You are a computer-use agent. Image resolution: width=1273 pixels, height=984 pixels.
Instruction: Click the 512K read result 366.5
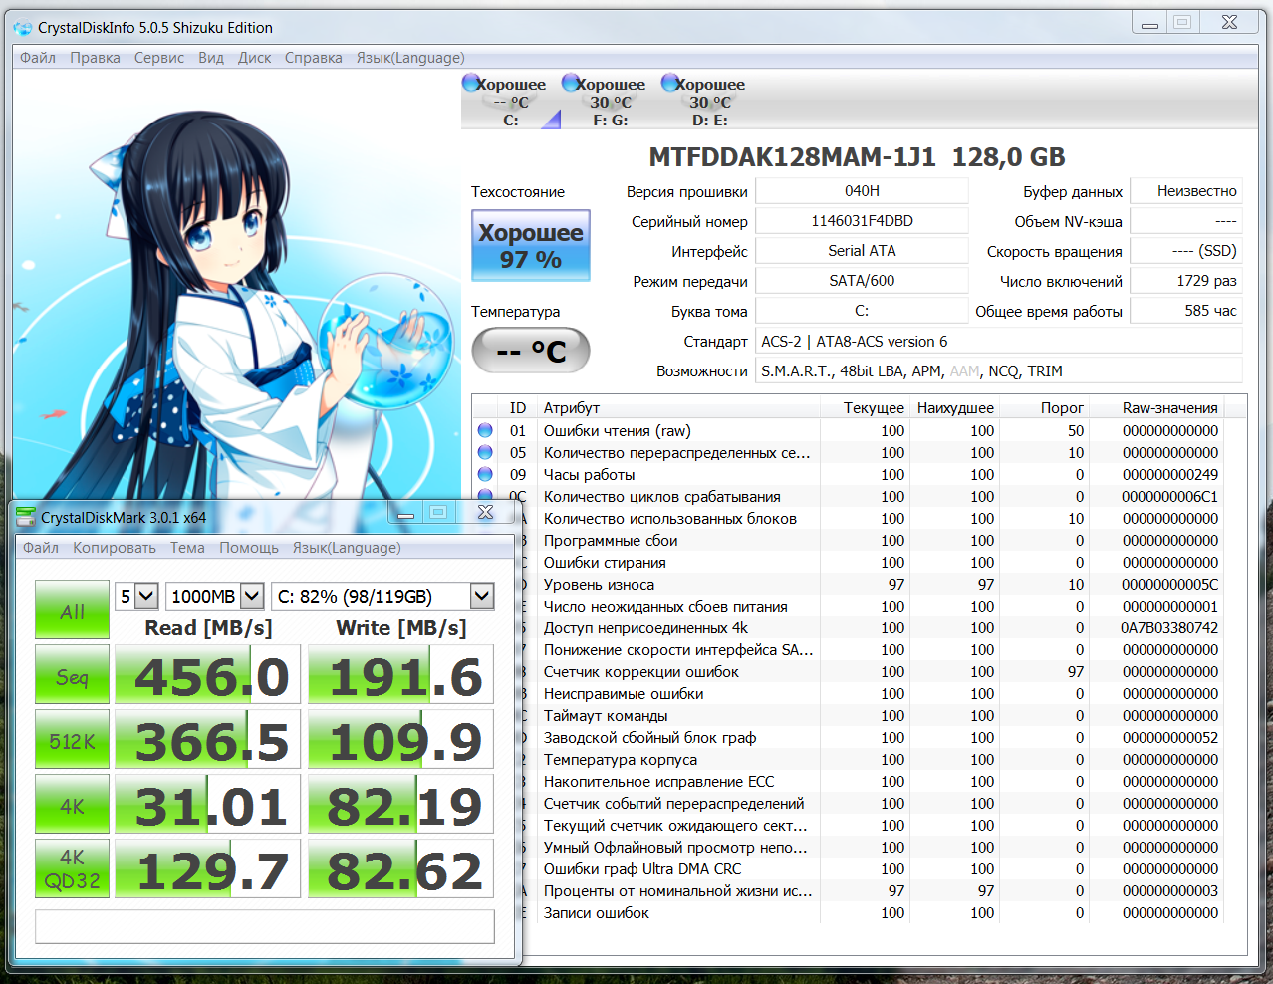point(207,741)
